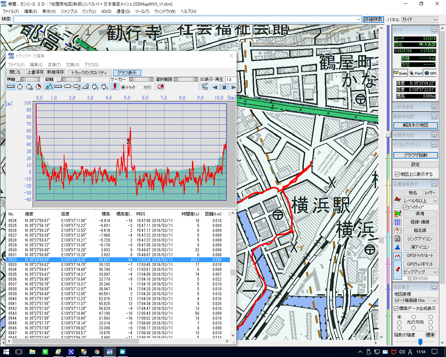Click the selection range icon
This screenshot has height=357, width=446.
coord(160,87)
